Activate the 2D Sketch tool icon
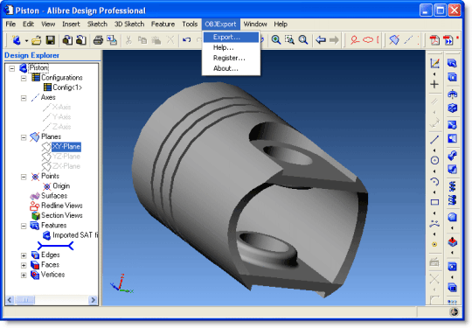 (x=434, y=63)
